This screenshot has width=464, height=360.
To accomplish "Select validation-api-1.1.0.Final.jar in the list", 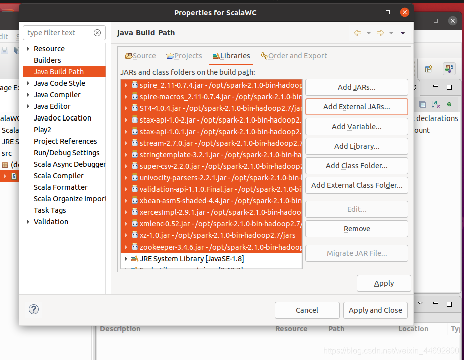I will tap(212, 189).
